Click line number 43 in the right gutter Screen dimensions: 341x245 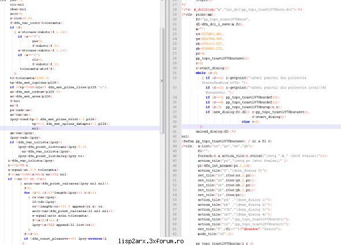click(175, 141)
